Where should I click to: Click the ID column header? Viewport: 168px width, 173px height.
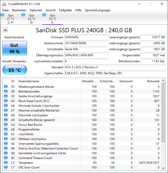click(13, 81)
